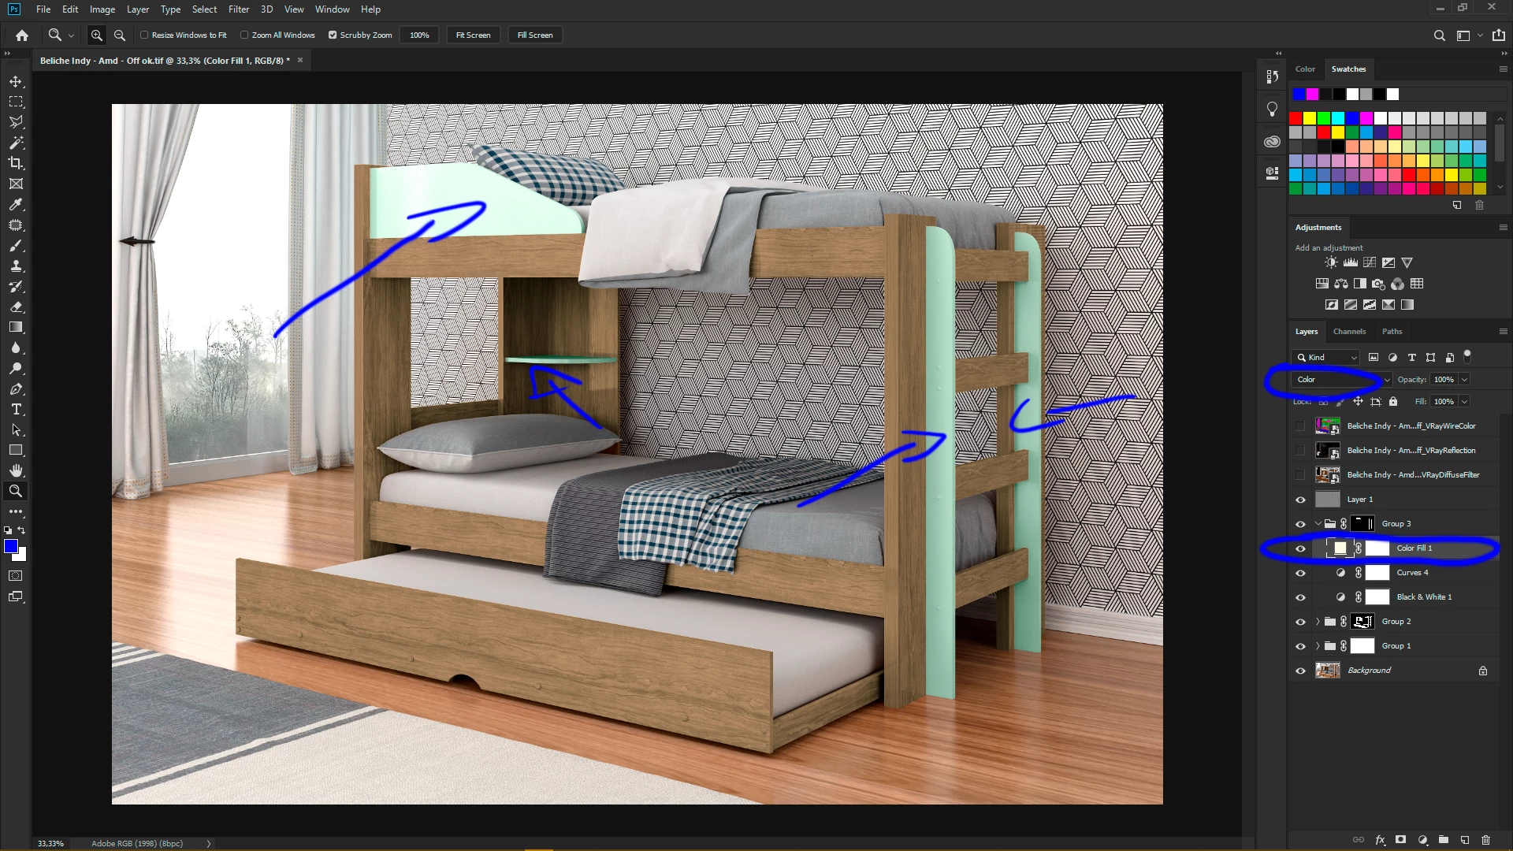Click the Delete layer trash icon
Viewport: 1513px width, 851px height.
point(1486,840)
